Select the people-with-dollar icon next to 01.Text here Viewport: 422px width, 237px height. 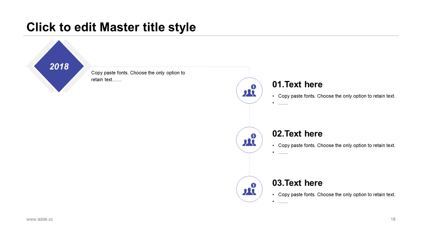tap(249, 91)
